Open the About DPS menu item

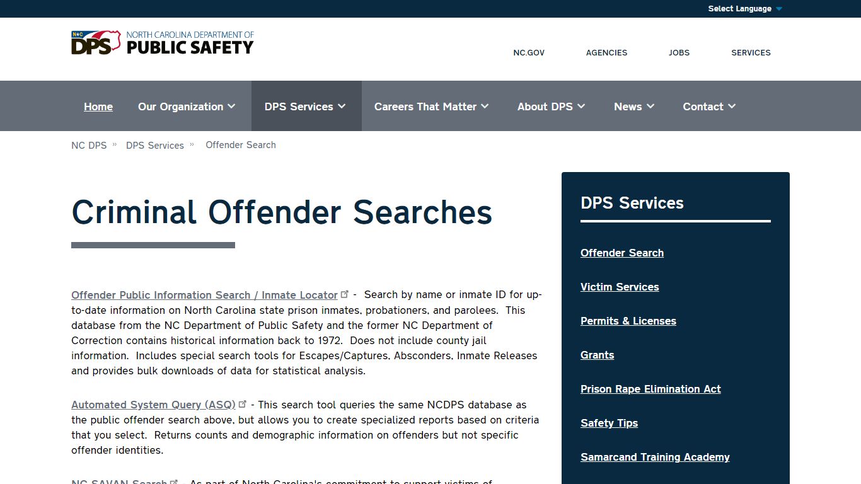pos(545,107)
